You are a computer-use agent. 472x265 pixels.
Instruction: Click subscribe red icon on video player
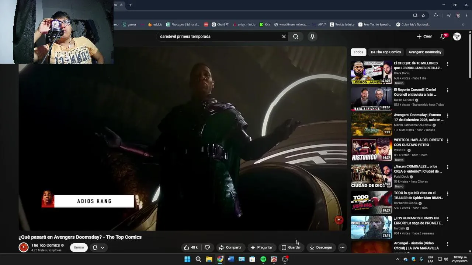tap(339, 220)
